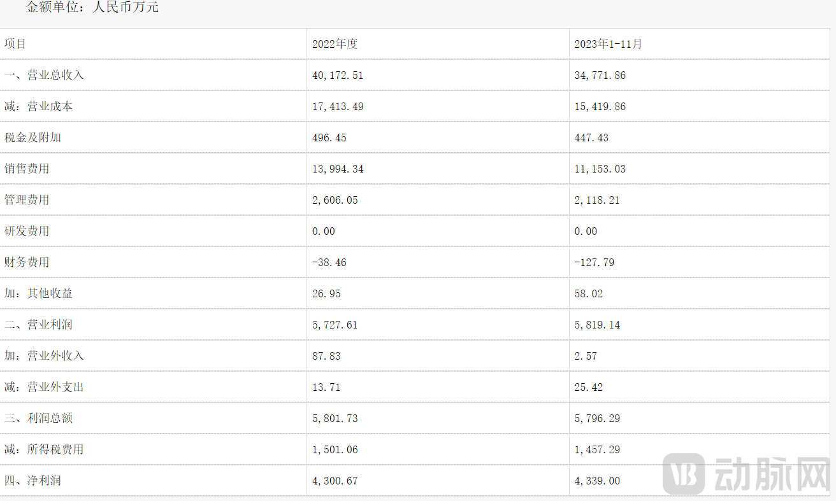Select the 管理费用 value 2,118.21
Screen dimensions: 836x501
tap(597, 200)
